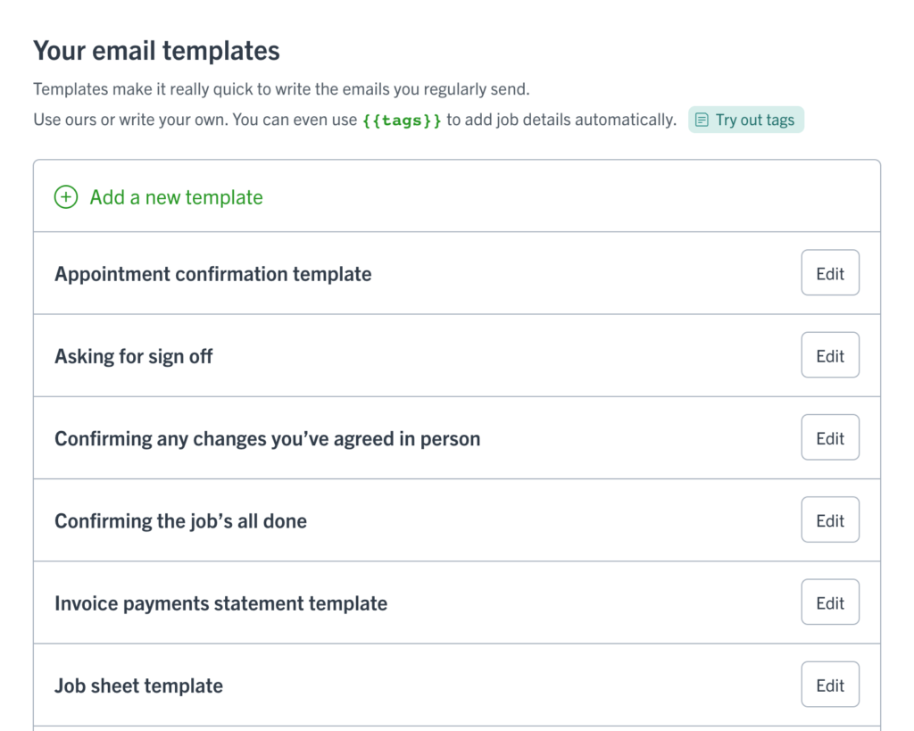This screenshot has width=914, height=731.
Task: Edit the Appointment confirmation template
Action: pyautogui.click(x=830, y=273)
